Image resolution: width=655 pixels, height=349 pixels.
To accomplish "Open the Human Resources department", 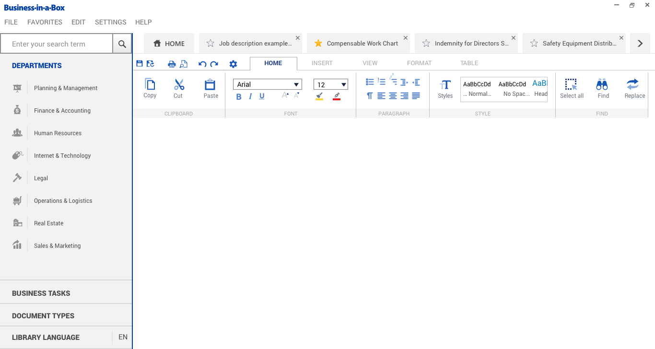I will coord(58,133).
